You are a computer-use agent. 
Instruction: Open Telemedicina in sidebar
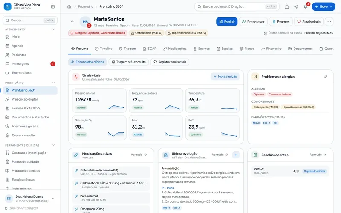click(x=30, y=72)
